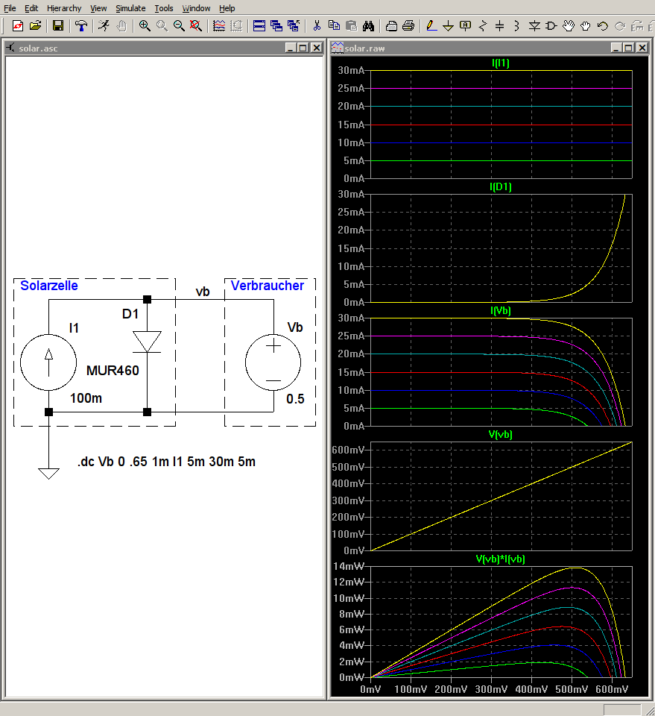
Task: Open the component gate icon
Action: click(551, 25)
